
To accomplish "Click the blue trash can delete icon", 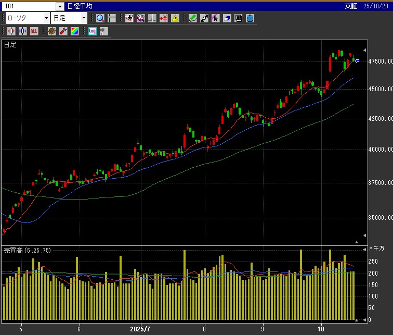I will click(250, 18).
